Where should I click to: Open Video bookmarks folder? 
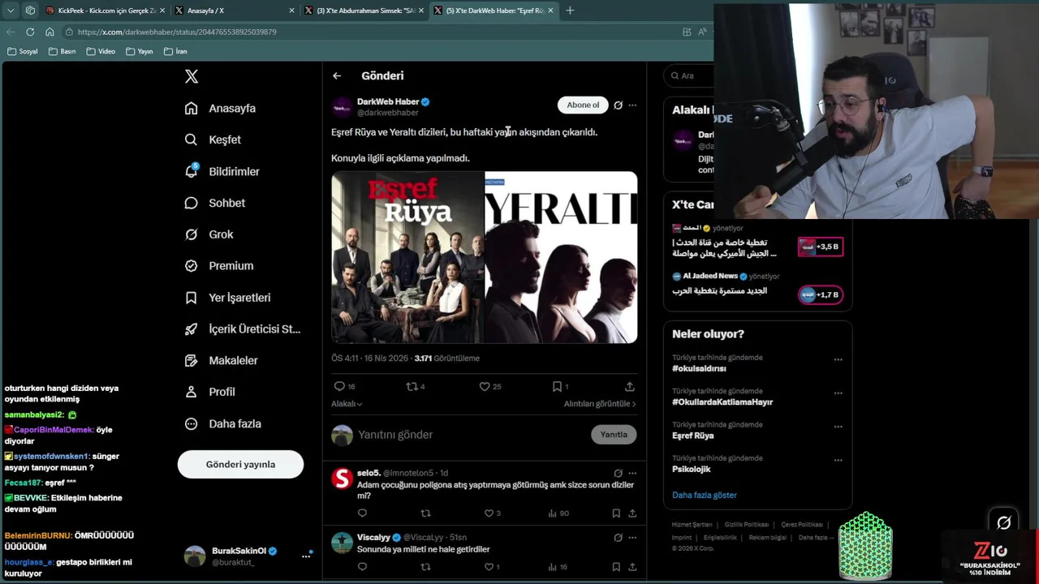tap(100, 51)
